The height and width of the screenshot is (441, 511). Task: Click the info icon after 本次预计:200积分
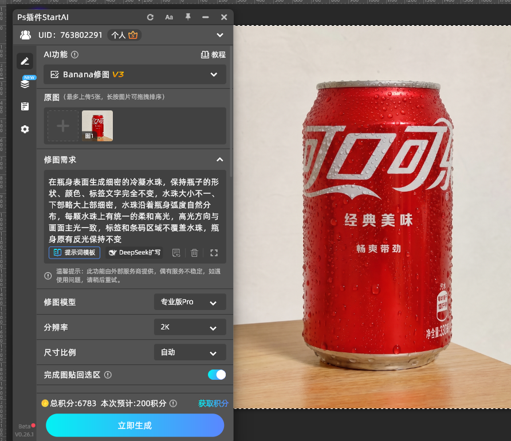pos(174,404)
